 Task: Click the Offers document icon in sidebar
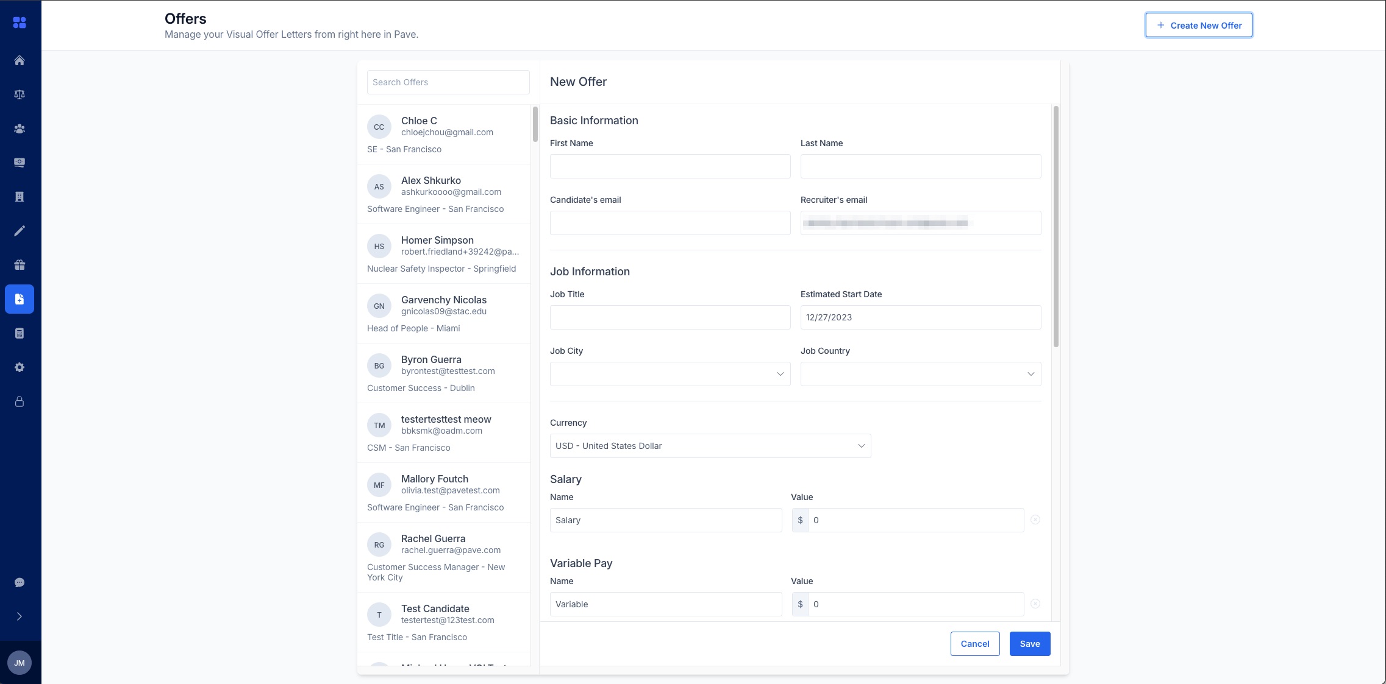point(20,298)
